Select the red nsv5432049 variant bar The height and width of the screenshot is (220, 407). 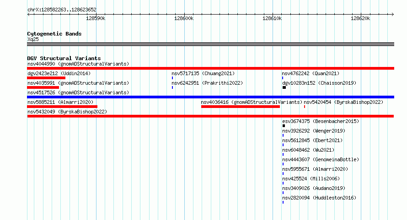pyautogui.click(x=210, y=116)
